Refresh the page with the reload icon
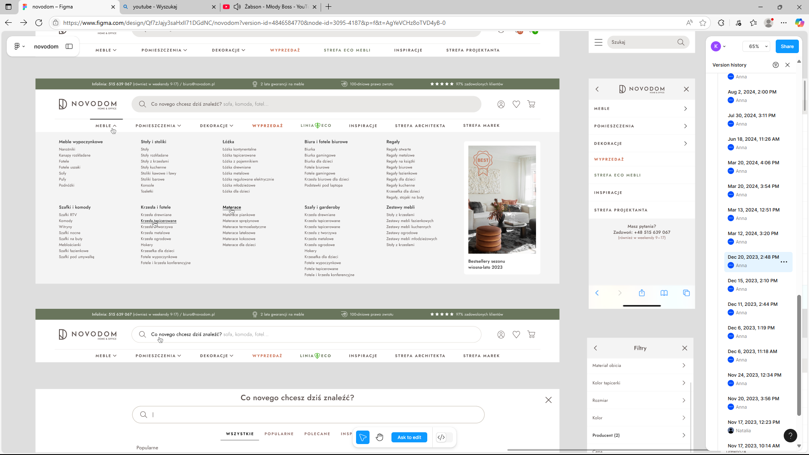 click(x=39, y=23)
